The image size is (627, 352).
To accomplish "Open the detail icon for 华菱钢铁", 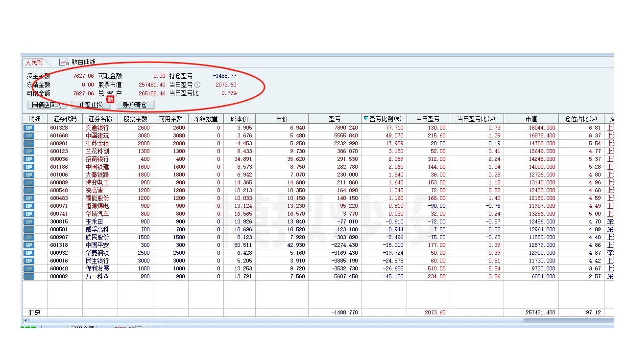I will click(29, 253).
